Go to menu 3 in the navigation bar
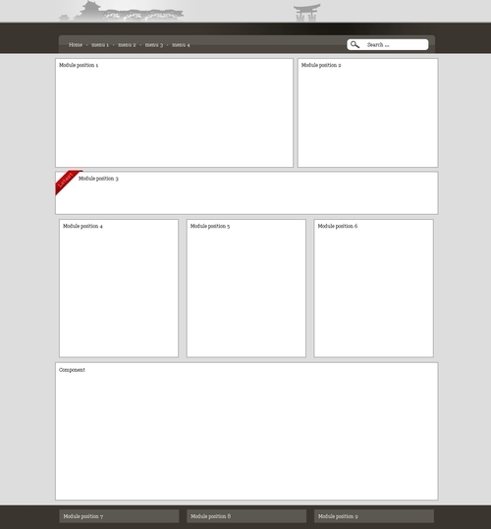 (154, 45)
